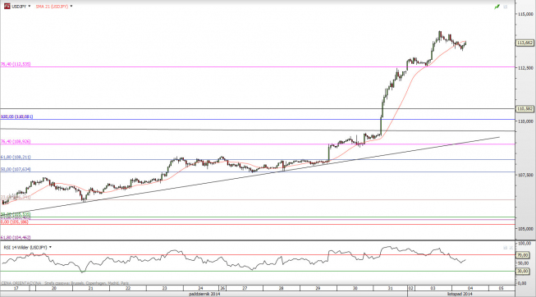The image size is (536, 297).
Task: Click date 17 on the time axis
Action: (x=16, y=288)
